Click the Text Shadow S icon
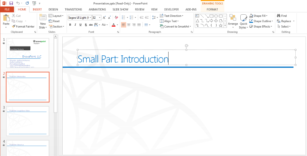The width and height of the screenshot is (307, 156). pos(86,25)
